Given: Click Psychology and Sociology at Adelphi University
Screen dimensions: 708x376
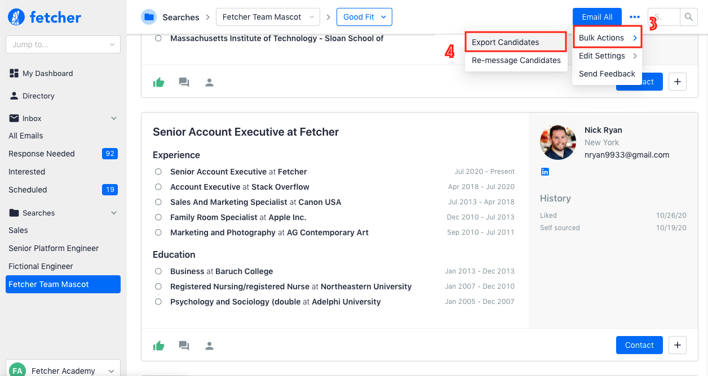Looking at the screenshot, I should [x=275, y=302].
